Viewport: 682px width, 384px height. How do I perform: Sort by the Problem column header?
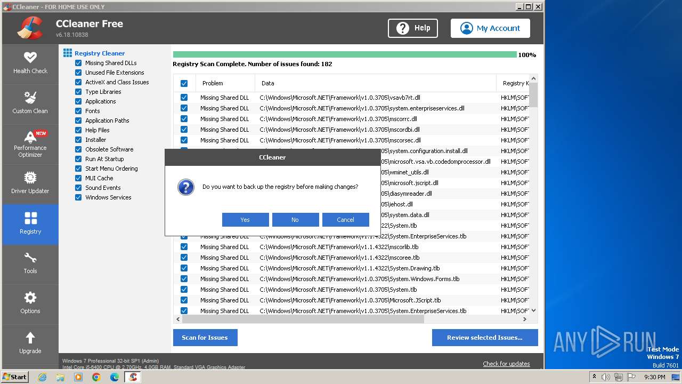point(225,83)
